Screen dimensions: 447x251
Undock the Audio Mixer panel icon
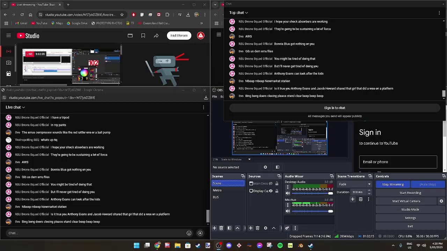point(332,176)
